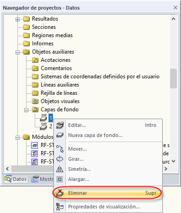Click the Mover menu icon
This screenshot has width=181, height=213.
pos(60,149)
